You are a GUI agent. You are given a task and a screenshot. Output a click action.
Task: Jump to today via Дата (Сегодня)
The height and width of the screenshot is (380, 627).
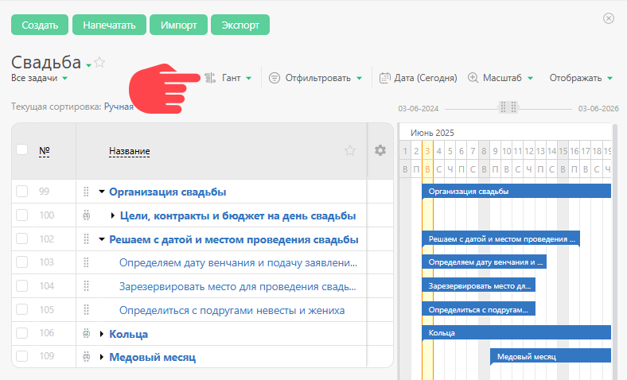click(x=426, y=78)
